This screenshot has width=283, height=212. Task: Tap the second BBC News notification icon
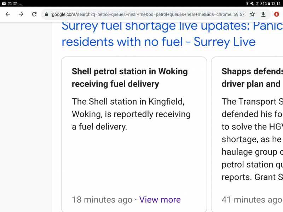point(16,3)
